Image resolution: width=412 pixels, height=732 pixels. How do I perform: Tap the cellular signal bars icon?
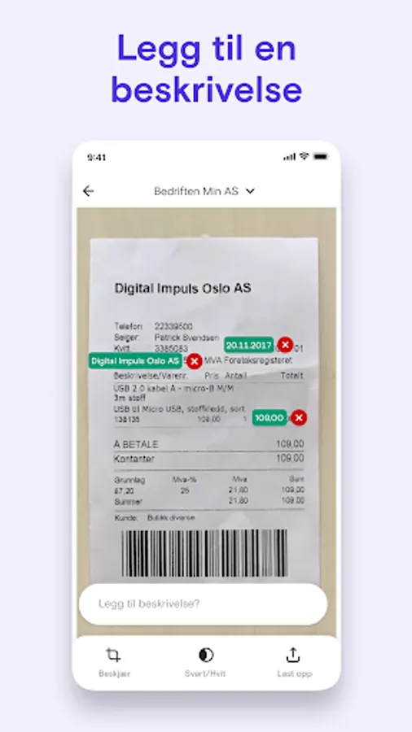[x=290, y=157]
